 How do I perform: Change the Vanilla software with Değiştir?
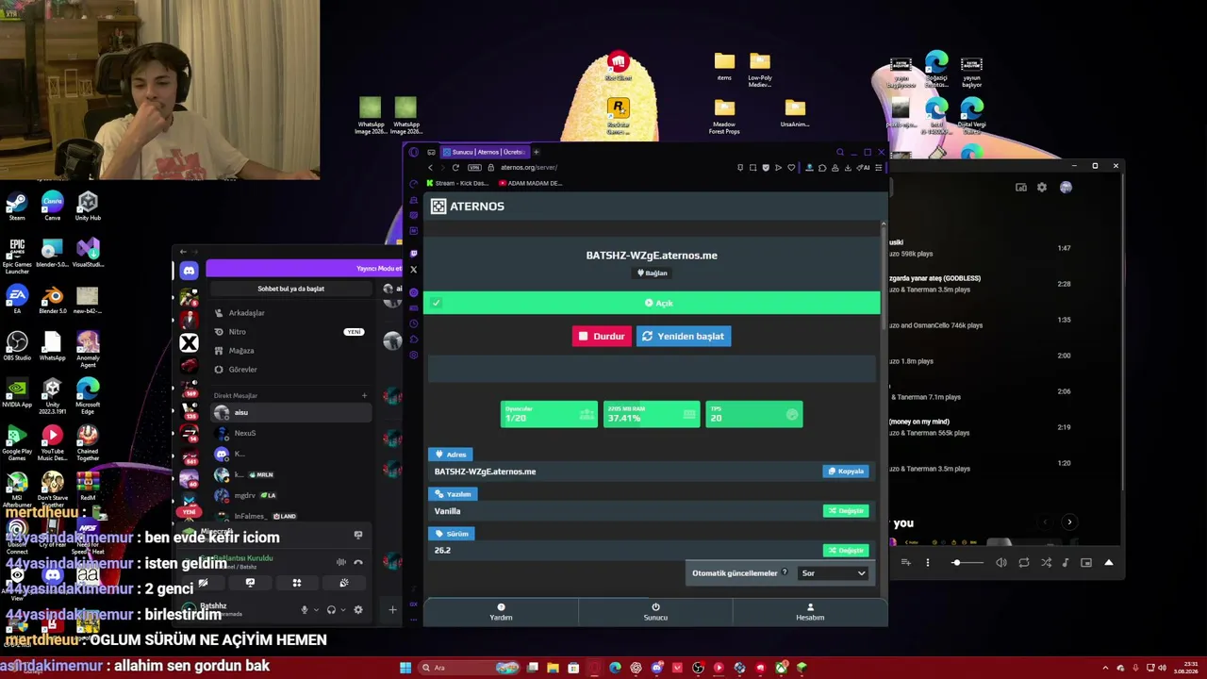846,510
